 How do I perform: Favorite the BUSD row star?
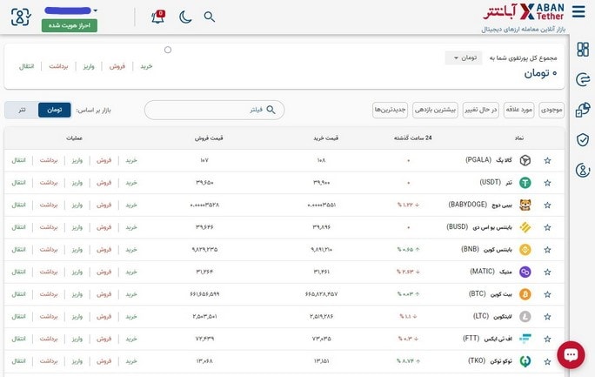coord(547,227)
